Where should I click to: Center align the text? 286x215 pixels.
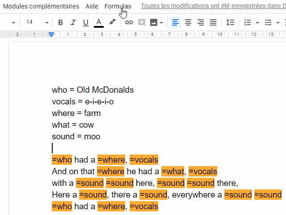click(188, 22)
